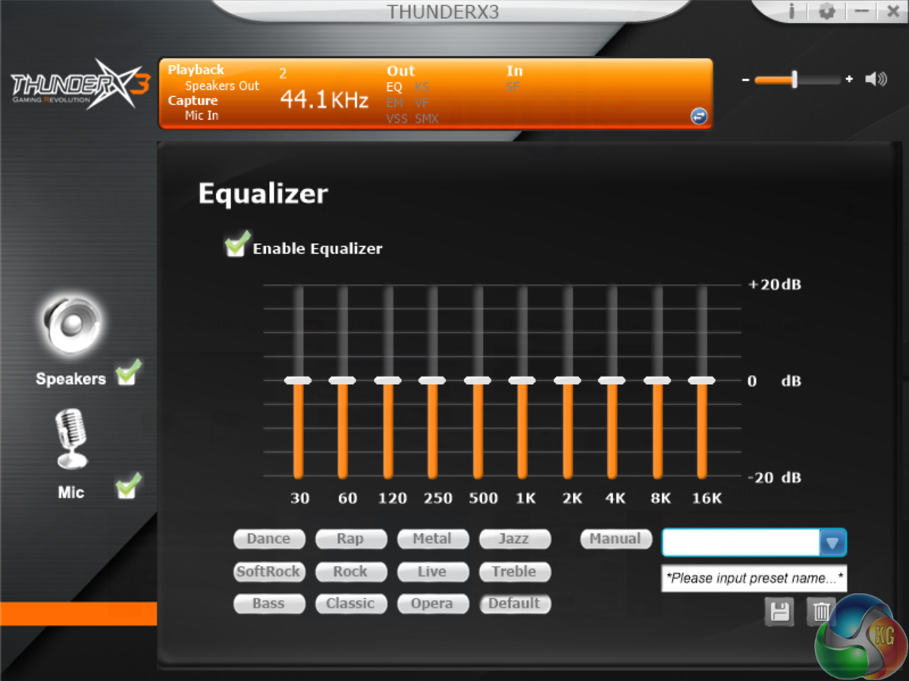
Task: Click the 1K band slider handle
Action: click(522, 380)
